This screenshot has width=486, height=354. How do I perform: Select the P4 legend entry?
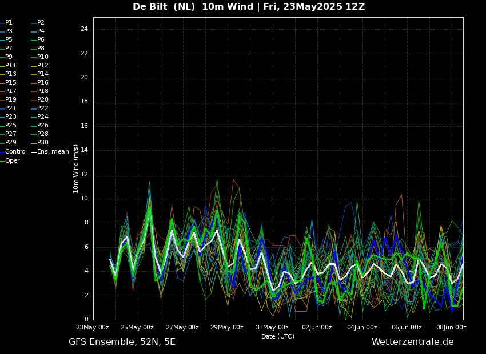point(41,31)
